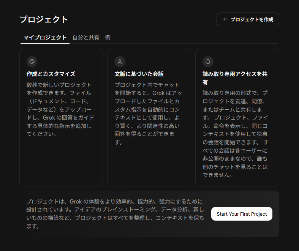This screenshot has height=251, width=299.
Task: Click the banner paragraph beginning プロジェクトは、Grok
Action: click(x=115, y=214)
